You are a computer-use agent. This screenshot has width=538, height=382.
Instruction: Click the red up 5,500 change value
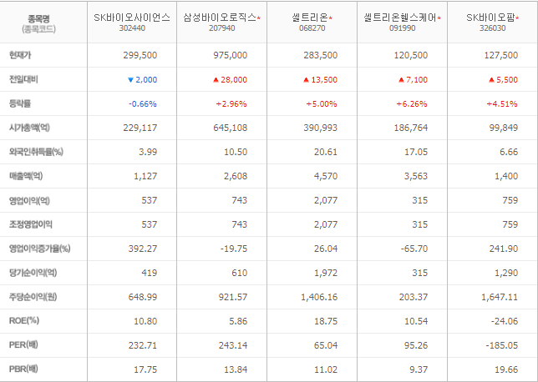coord(504,80)
